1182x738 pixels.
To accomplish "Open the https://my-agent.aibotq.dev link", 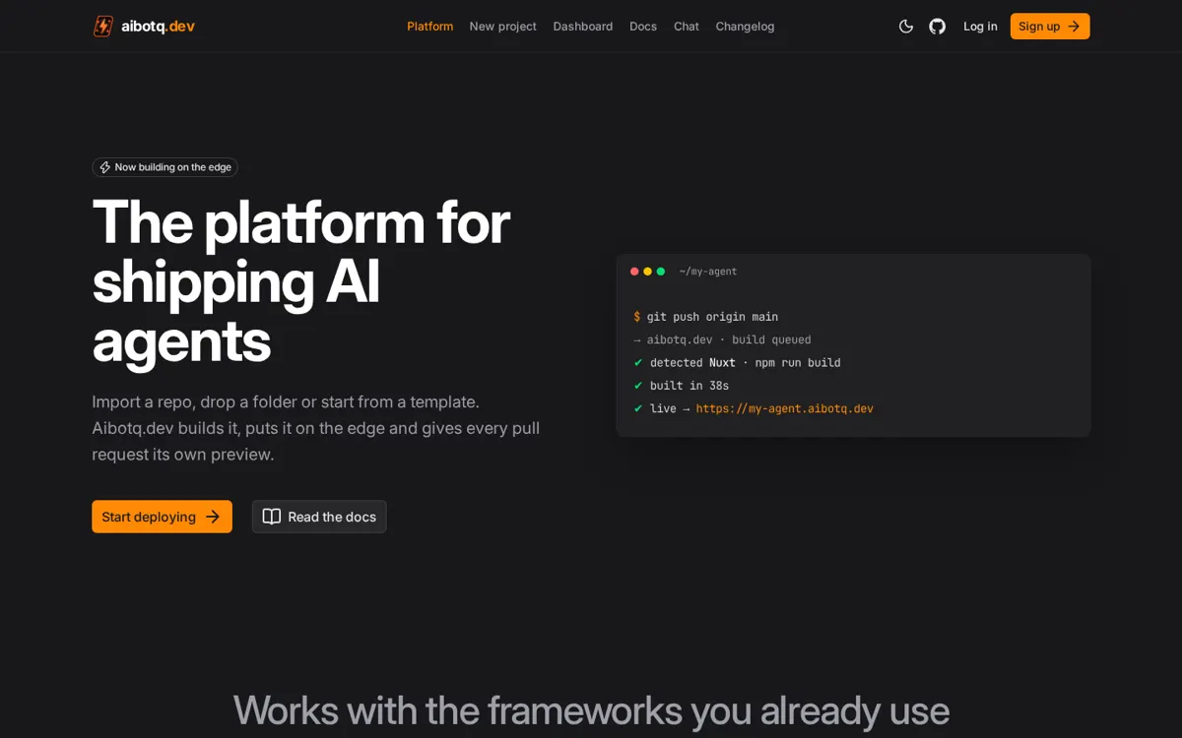I will pyautogui.click(x=785, y=408).
